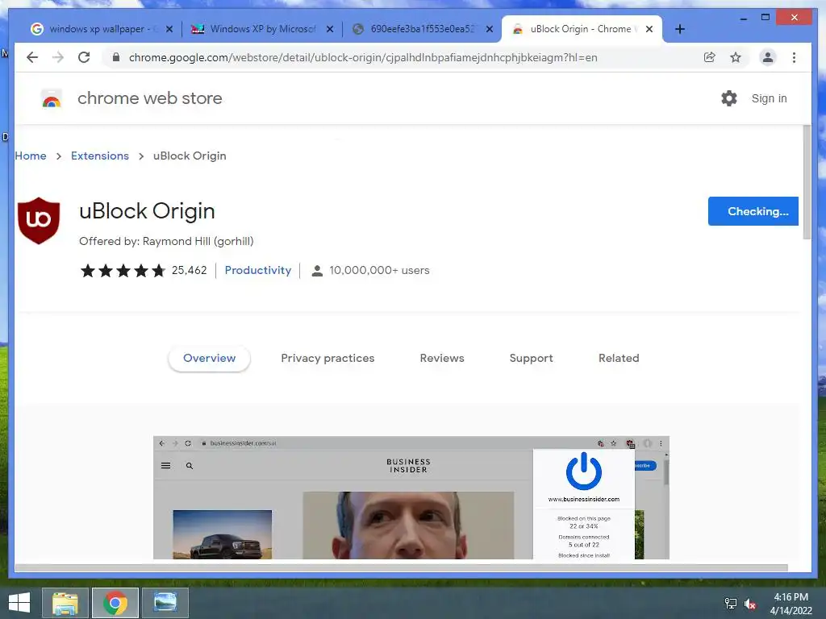
Task: Switch to the 'windows xp wallpaper' tab
Action: pos(102,29)
